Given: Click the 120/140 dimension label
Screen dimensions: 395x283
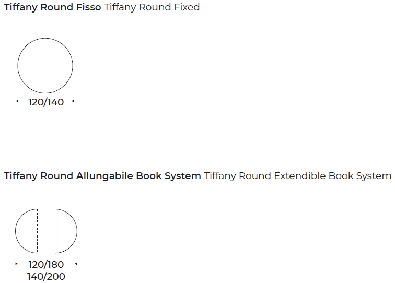Looking at the screenshot, I should click(x=46, y=102).
